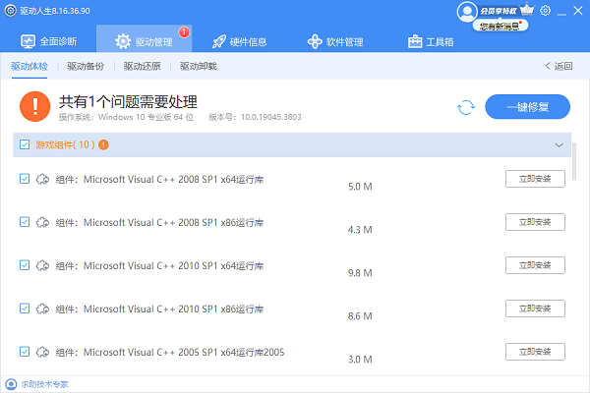This screenshot has height=393, width=590.
Task: Click the red notification badge on 驱动管理
Action: (x=184, y=32)
